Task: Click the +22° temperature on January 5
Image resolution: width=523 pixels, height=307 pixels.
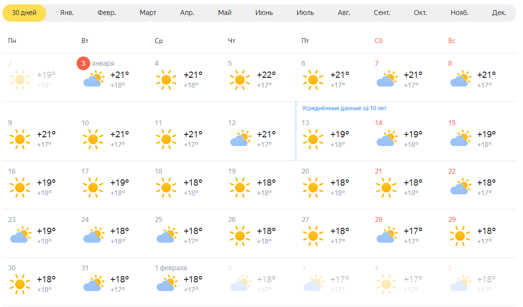Action: (266, 75)
